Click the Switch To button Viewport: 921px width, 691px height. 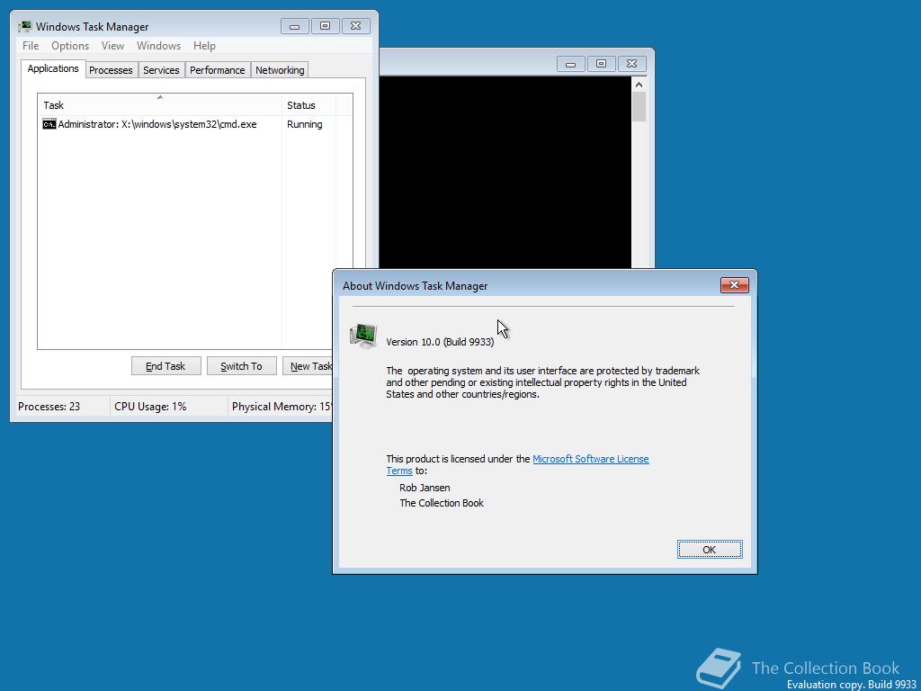tap(241, 366)
